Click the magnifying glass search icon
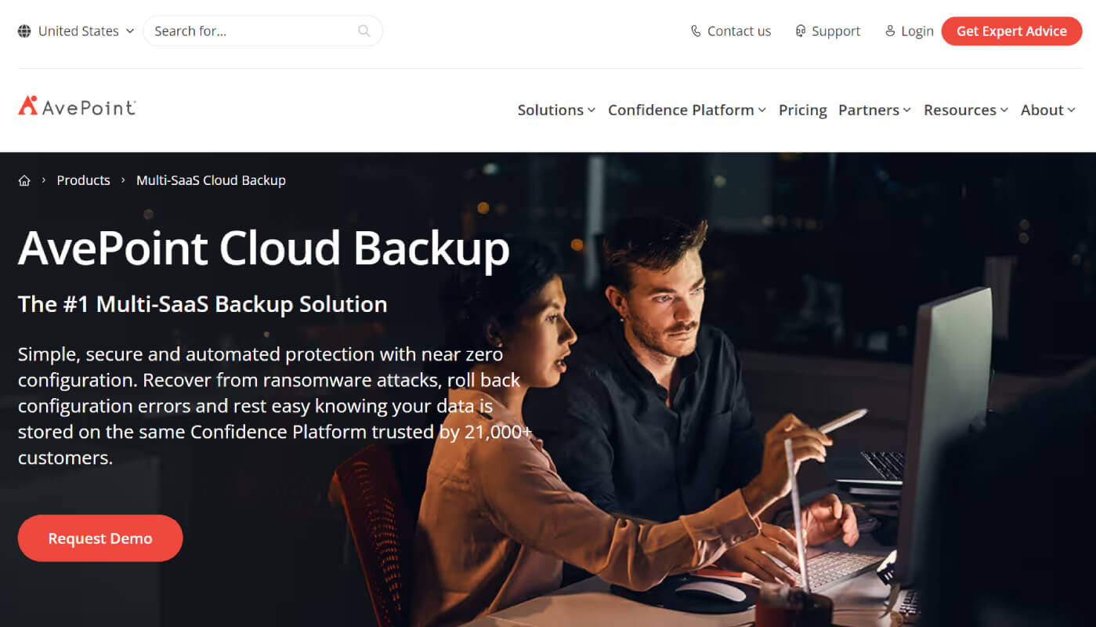This screenshot has height=627, width=1096. pyautogui.click(x=364, y=31)
